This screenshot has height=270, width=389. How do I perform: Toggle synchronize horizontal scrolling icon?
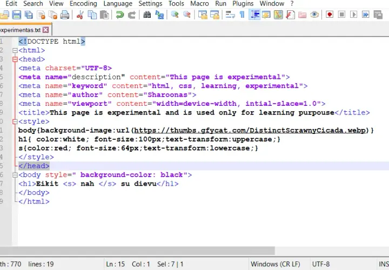tap(214, 15)
